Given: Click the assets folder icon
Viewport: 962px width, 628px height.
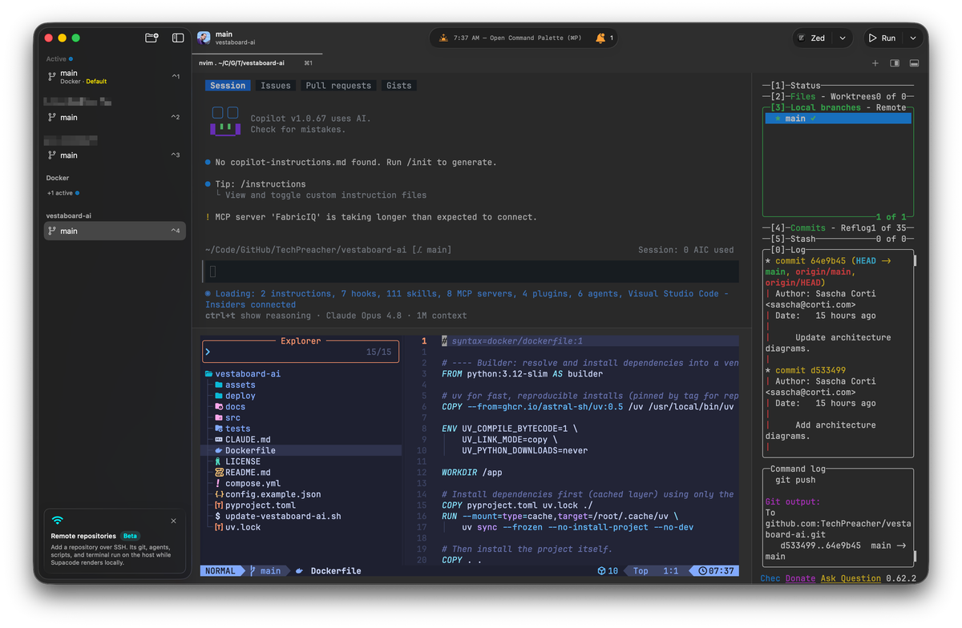Looking at the screenshot, I should coord(219,385).
